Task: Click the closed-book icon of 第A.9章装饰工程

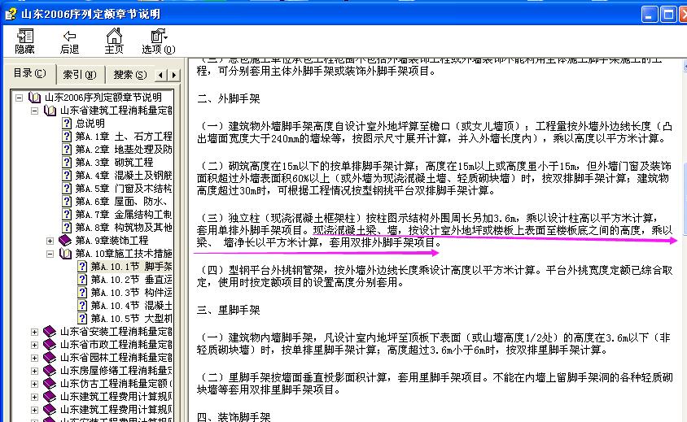Action: pos(65,241)
